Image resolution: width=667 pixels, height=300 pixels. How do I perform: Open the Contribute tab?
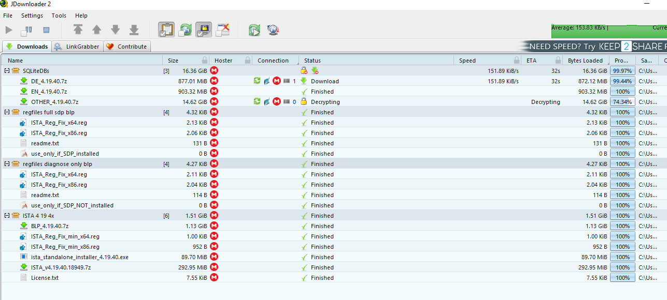tap(127, 47)
